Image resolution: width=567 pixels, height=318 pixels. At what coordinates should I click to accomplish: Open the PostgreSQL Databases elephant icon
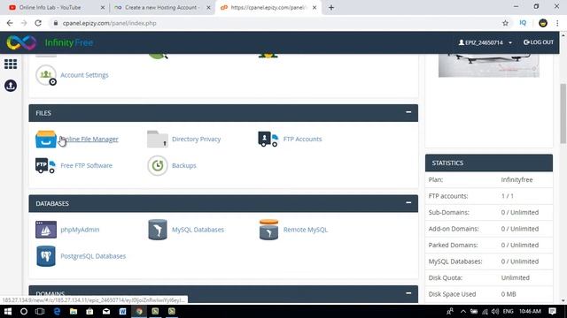coord(46,256)
